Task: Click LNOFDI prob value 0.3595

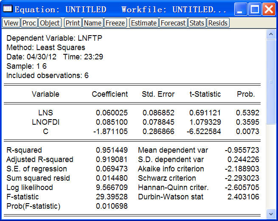Action: pos(247,122)
